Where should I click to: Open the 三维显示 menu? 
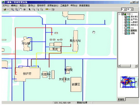(64, 6)
